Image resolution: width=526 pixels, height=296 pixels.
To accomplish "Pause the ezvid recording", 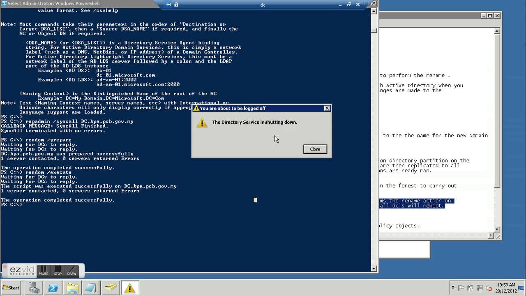I will (43, 271).
